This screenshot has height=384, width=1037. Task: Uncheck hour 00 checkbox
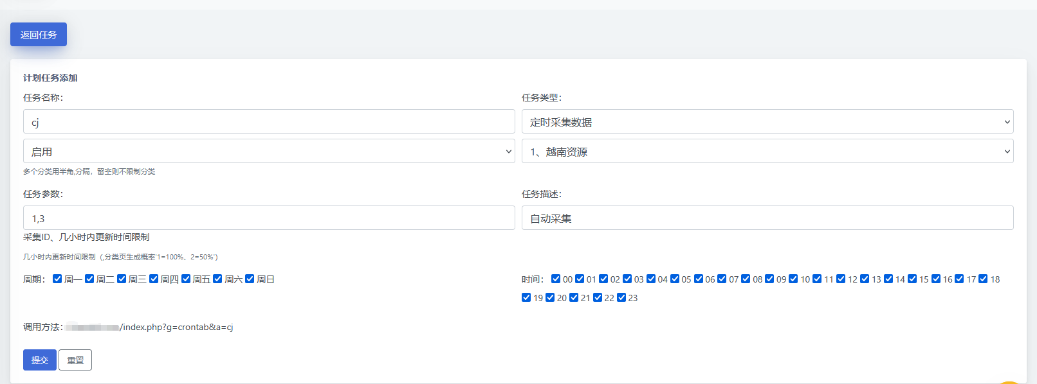(556, 279)
